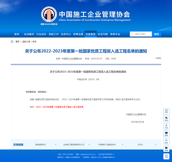Expand the 国家部委机关 links dropdown
172x162 pixels.
(x=42, y=145)
